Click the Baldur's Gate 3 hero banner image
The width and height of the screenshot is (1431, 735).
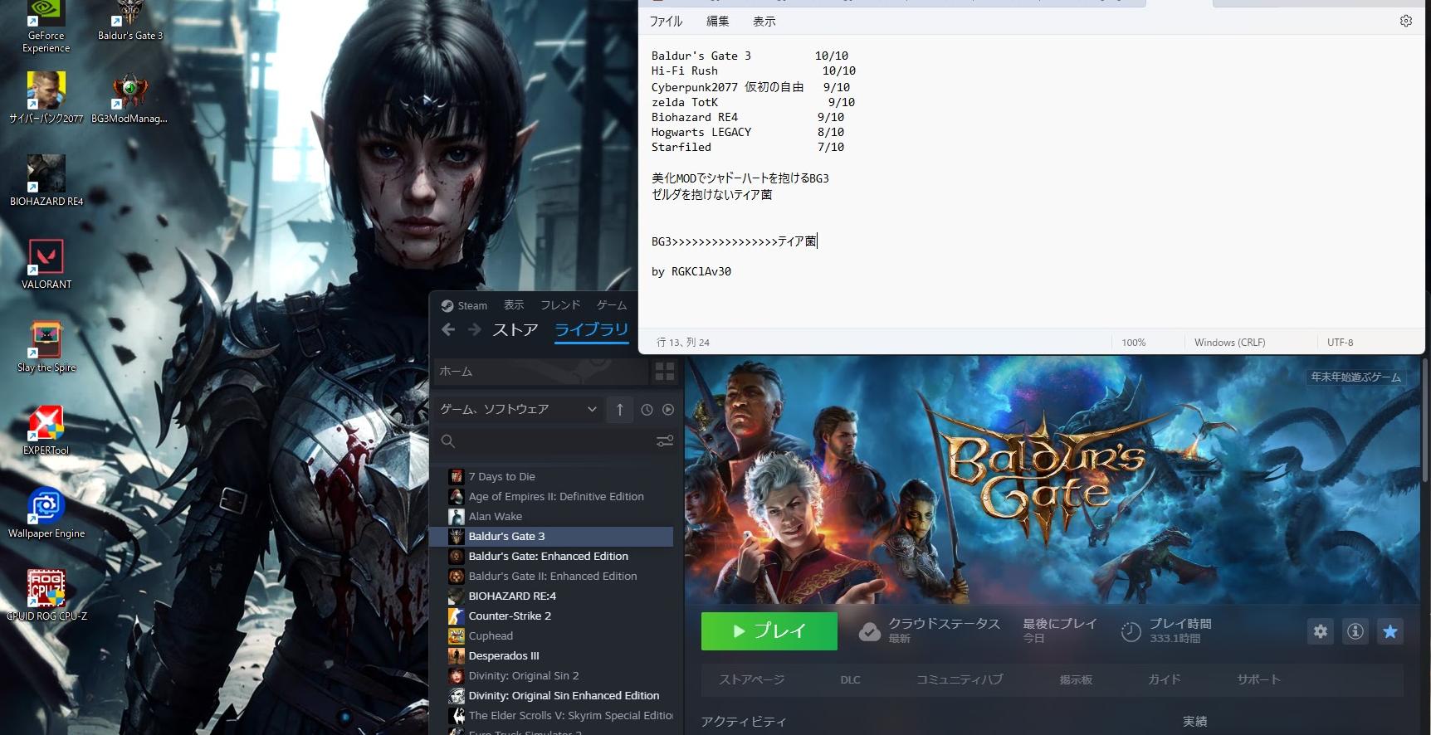1052,479
